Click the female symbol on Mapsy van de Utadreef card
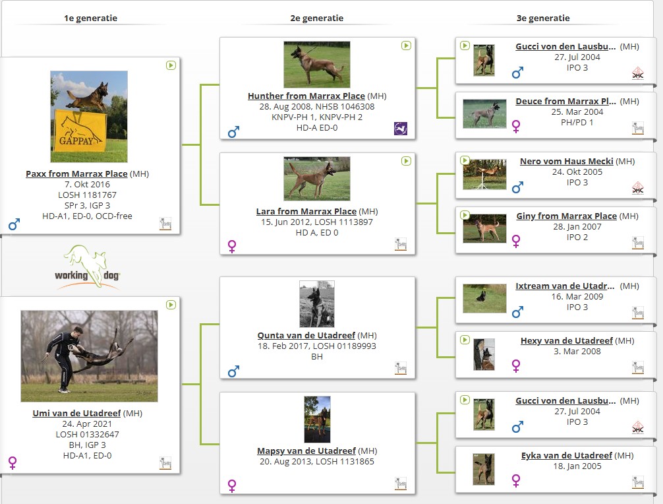Viewport: 663px width, 504px height. (232, 486)
